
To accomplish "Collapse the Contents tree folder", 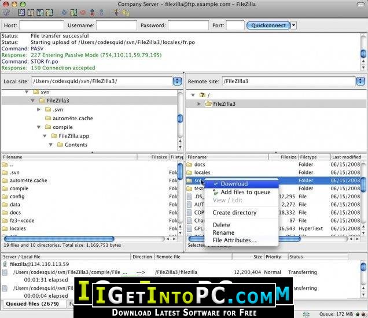I will 51,145.
